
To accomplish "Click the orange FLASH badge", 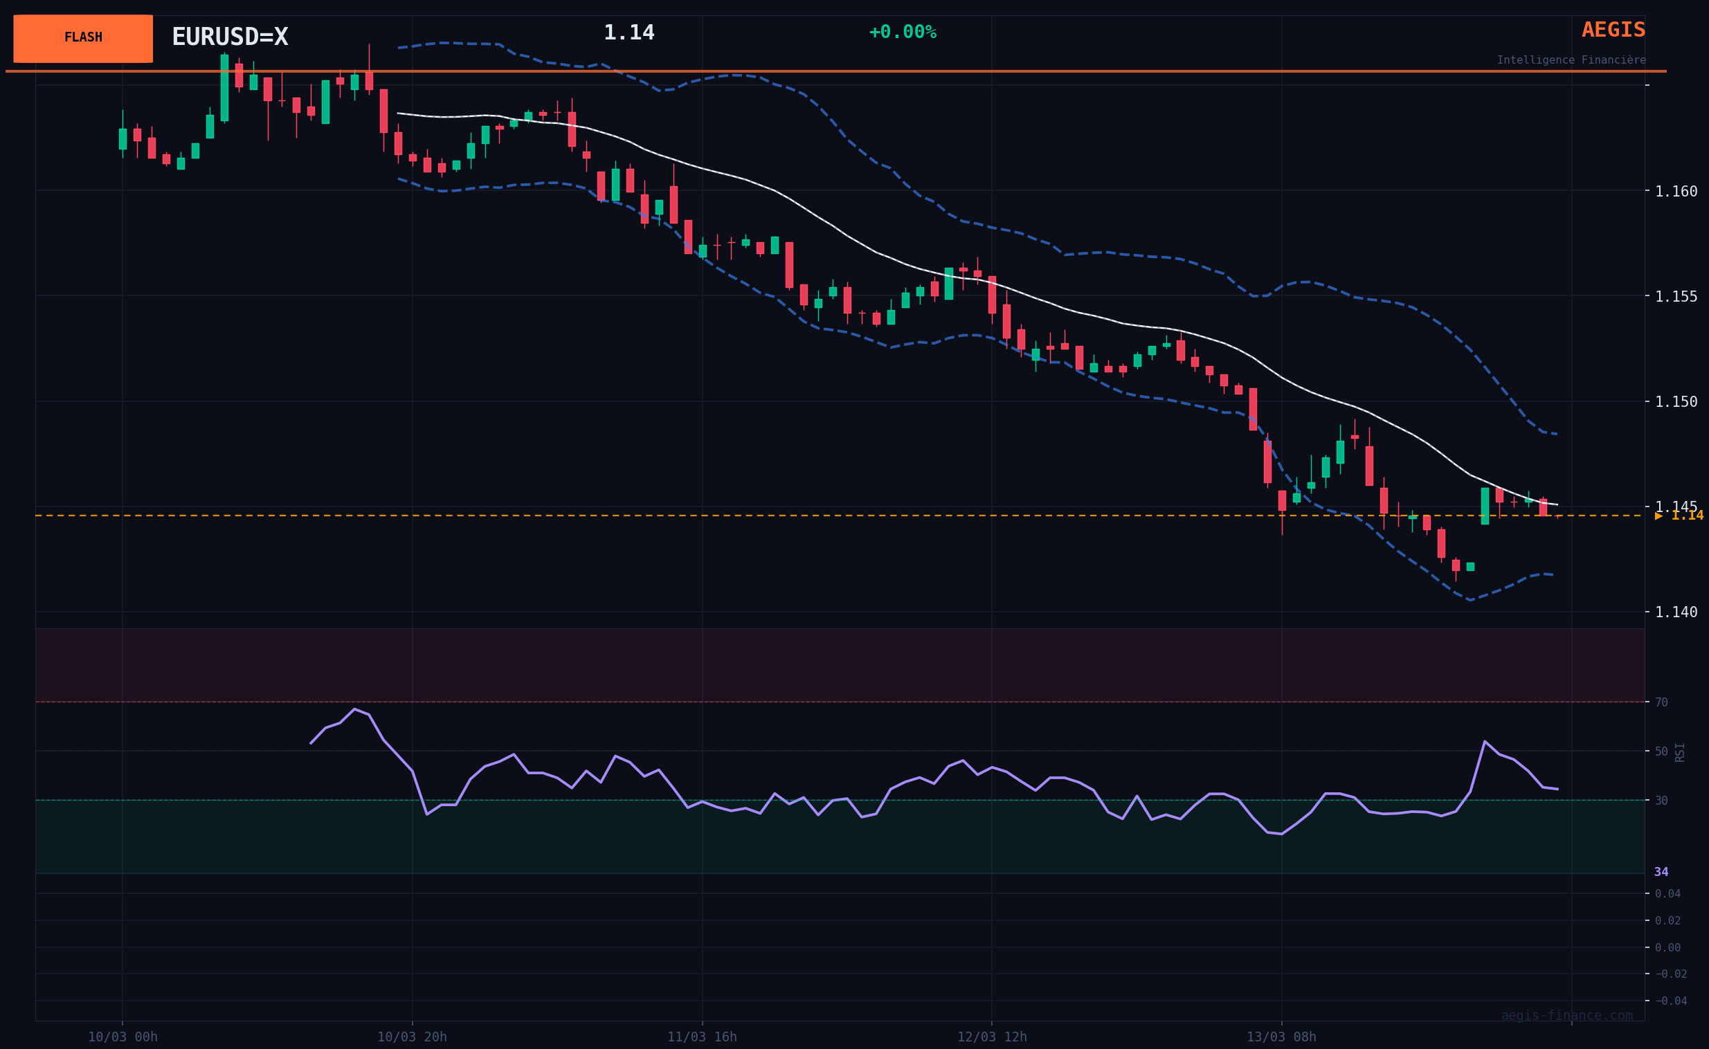I will click(82, 38).
